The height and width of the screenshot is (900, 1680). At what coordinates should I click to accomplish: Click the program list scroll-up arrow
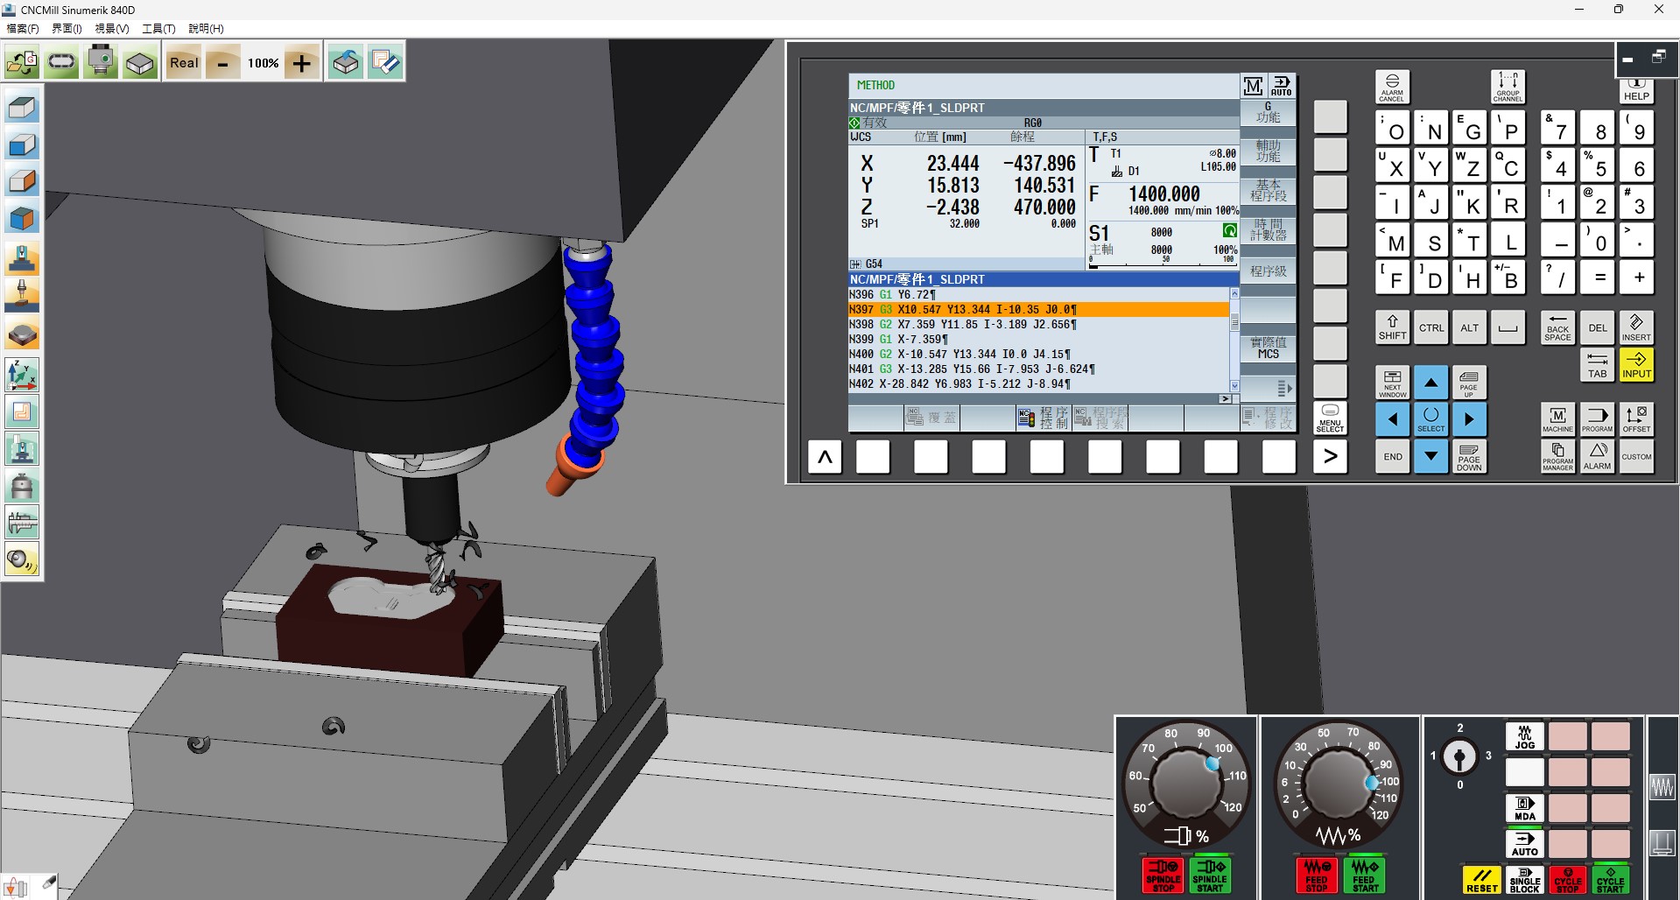click(1234, 294)
